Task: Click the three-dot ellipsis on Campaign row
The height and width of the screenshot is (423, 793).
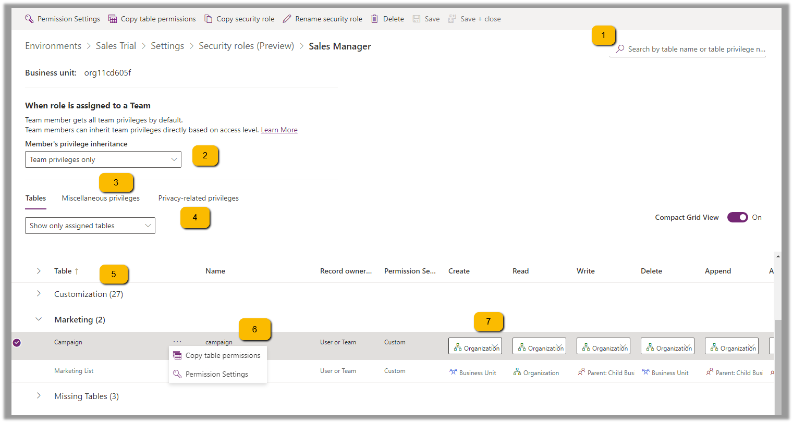Action: tap(177, 342)
